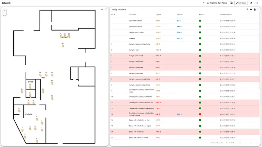Select row 10 Chodba pred kuchyňou - chladnička
The image size is (262, 147).
(x=185, y=97)
